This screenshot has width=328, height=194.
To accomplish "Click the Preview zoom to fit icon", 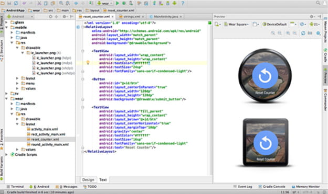I will 273,33.
